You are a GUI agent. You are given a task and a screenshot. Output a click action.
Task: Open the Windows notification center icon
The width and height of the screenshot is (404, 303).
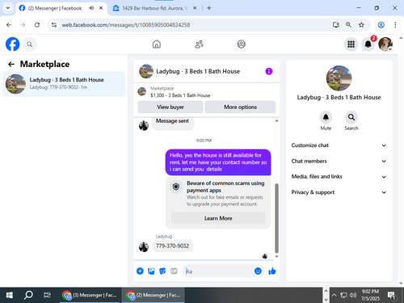(391, 295)
